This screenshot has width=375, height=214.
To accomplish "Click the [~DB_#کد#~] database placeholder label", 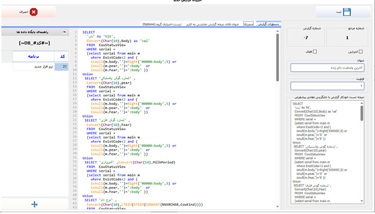I will [x=34, y=43].
